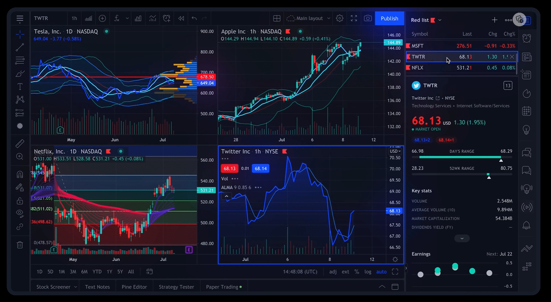Add a compare symbol with the plus icon
Image resolution: width=551 pixels, height=302 pixels.
coord(102,18)
